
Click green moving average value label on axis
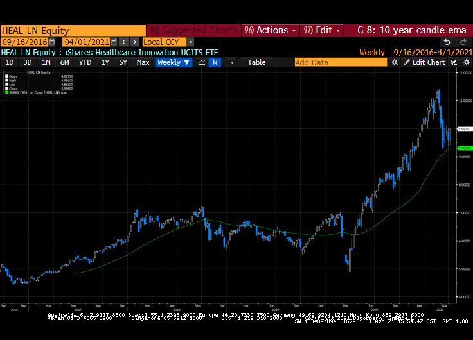point(465,148)
